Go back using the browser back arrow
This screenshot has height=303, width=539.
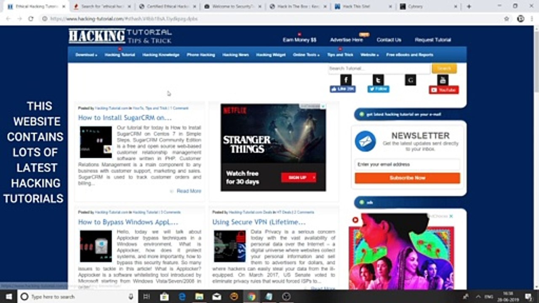pos(9,19)
